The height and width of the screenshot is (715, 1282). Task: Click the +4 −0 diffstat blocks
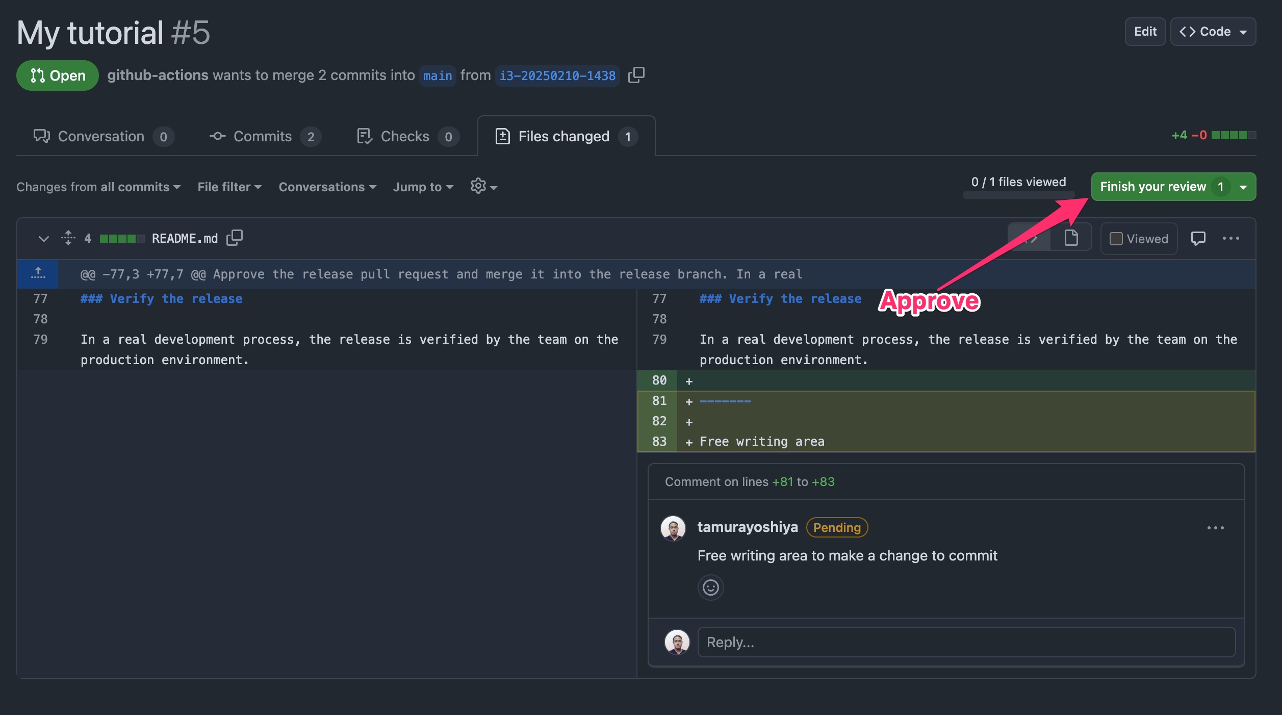click(x=1234, y=135)
